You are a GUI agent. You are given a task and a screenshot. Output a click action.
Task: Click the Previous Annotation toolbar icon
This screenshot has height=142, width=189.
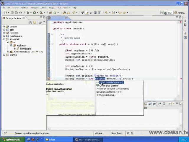coord(113,13)
